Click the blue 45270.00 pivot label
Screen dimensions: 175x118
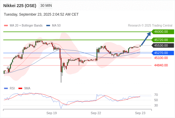coord(163,53)
